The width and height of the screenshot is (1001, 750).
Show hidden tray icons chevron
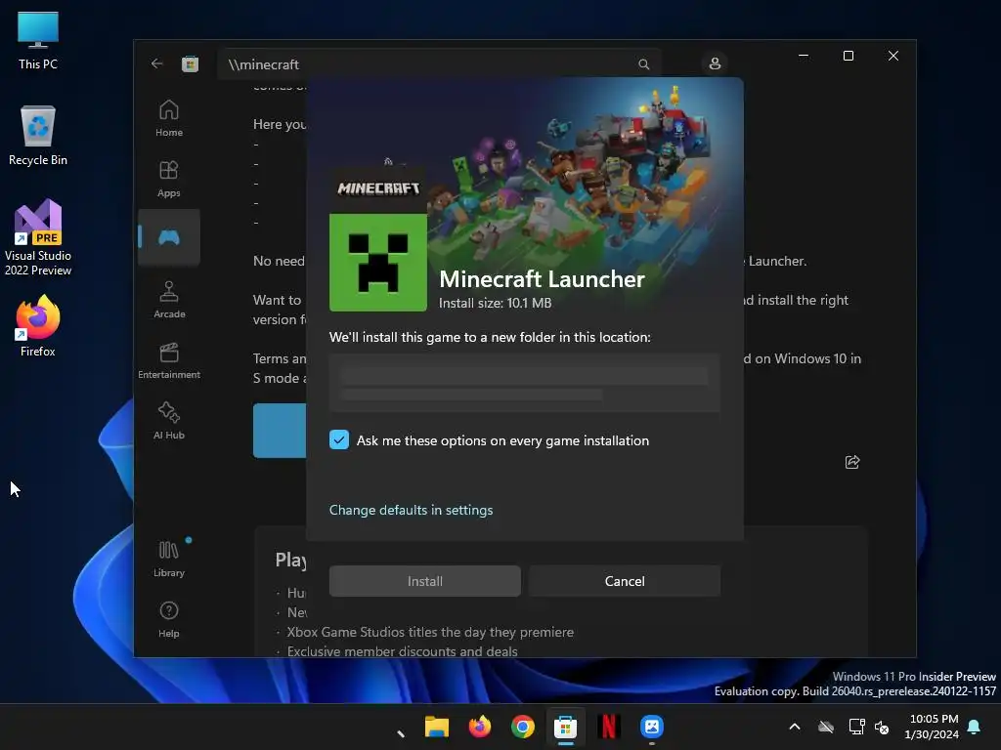click(x=795, y=727)
